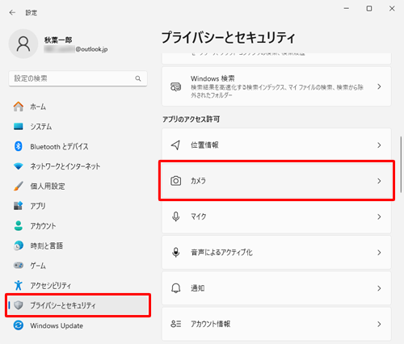This screenshot has height=344, width=404.
Task: Open ネットワークとインターネット section
Action: coord(78,166)
